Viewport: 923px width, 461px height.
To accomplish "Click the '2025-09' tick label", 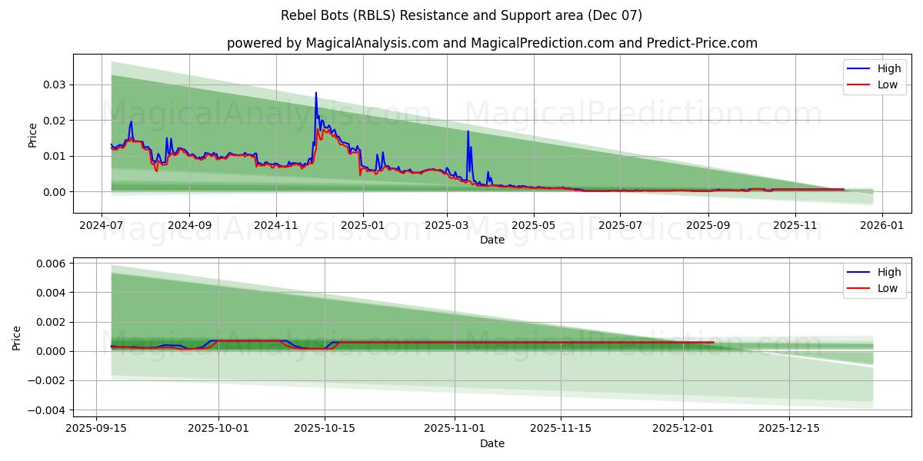I will (x=708, y=226).
